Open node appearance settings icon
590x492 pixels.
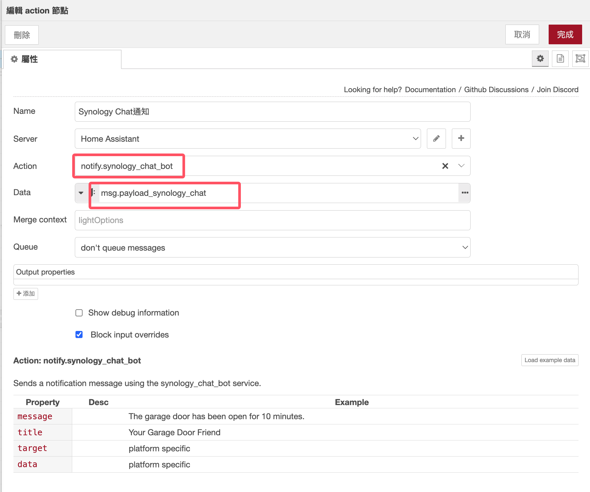click(x=580, y=59)
